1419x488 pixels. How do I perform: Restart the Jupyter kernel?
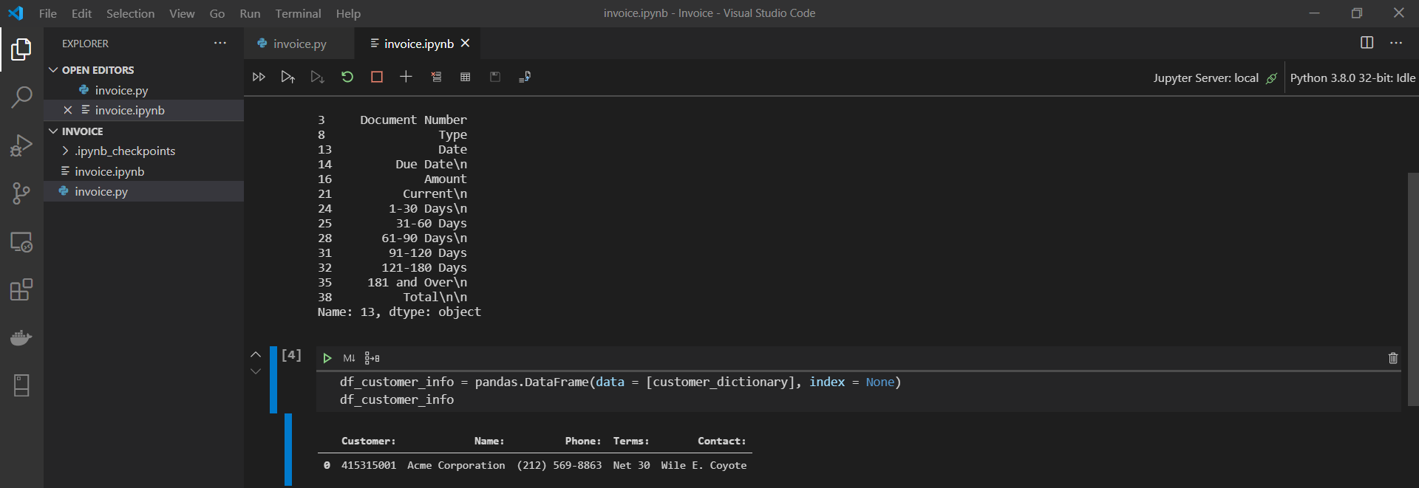pyautogui.click(x=347, y=77)
